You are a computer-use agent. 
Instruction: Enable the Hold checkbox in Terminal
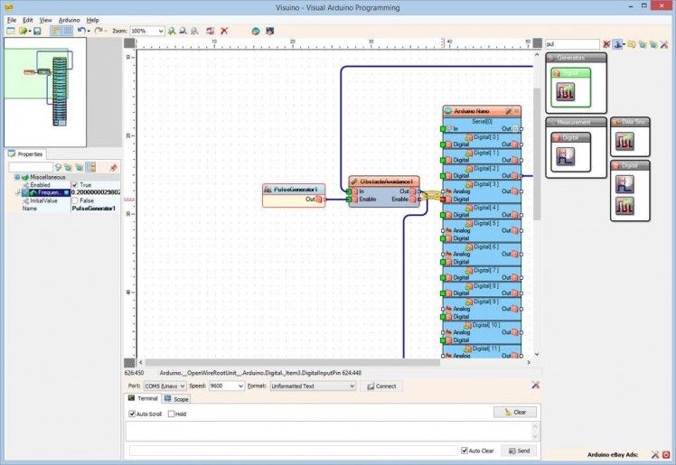click(171, 414)
